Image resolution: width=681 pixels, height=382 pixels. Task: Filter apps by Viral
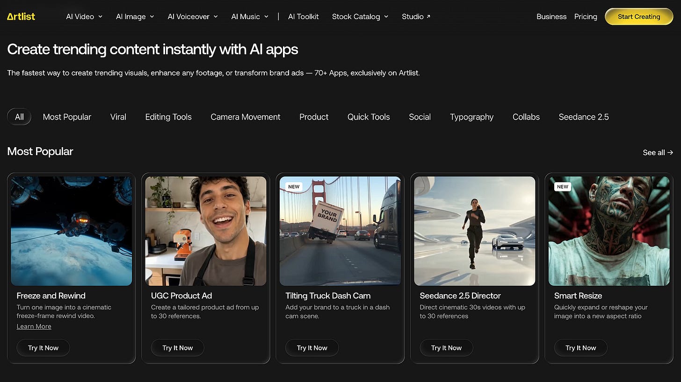click(118, 117)
